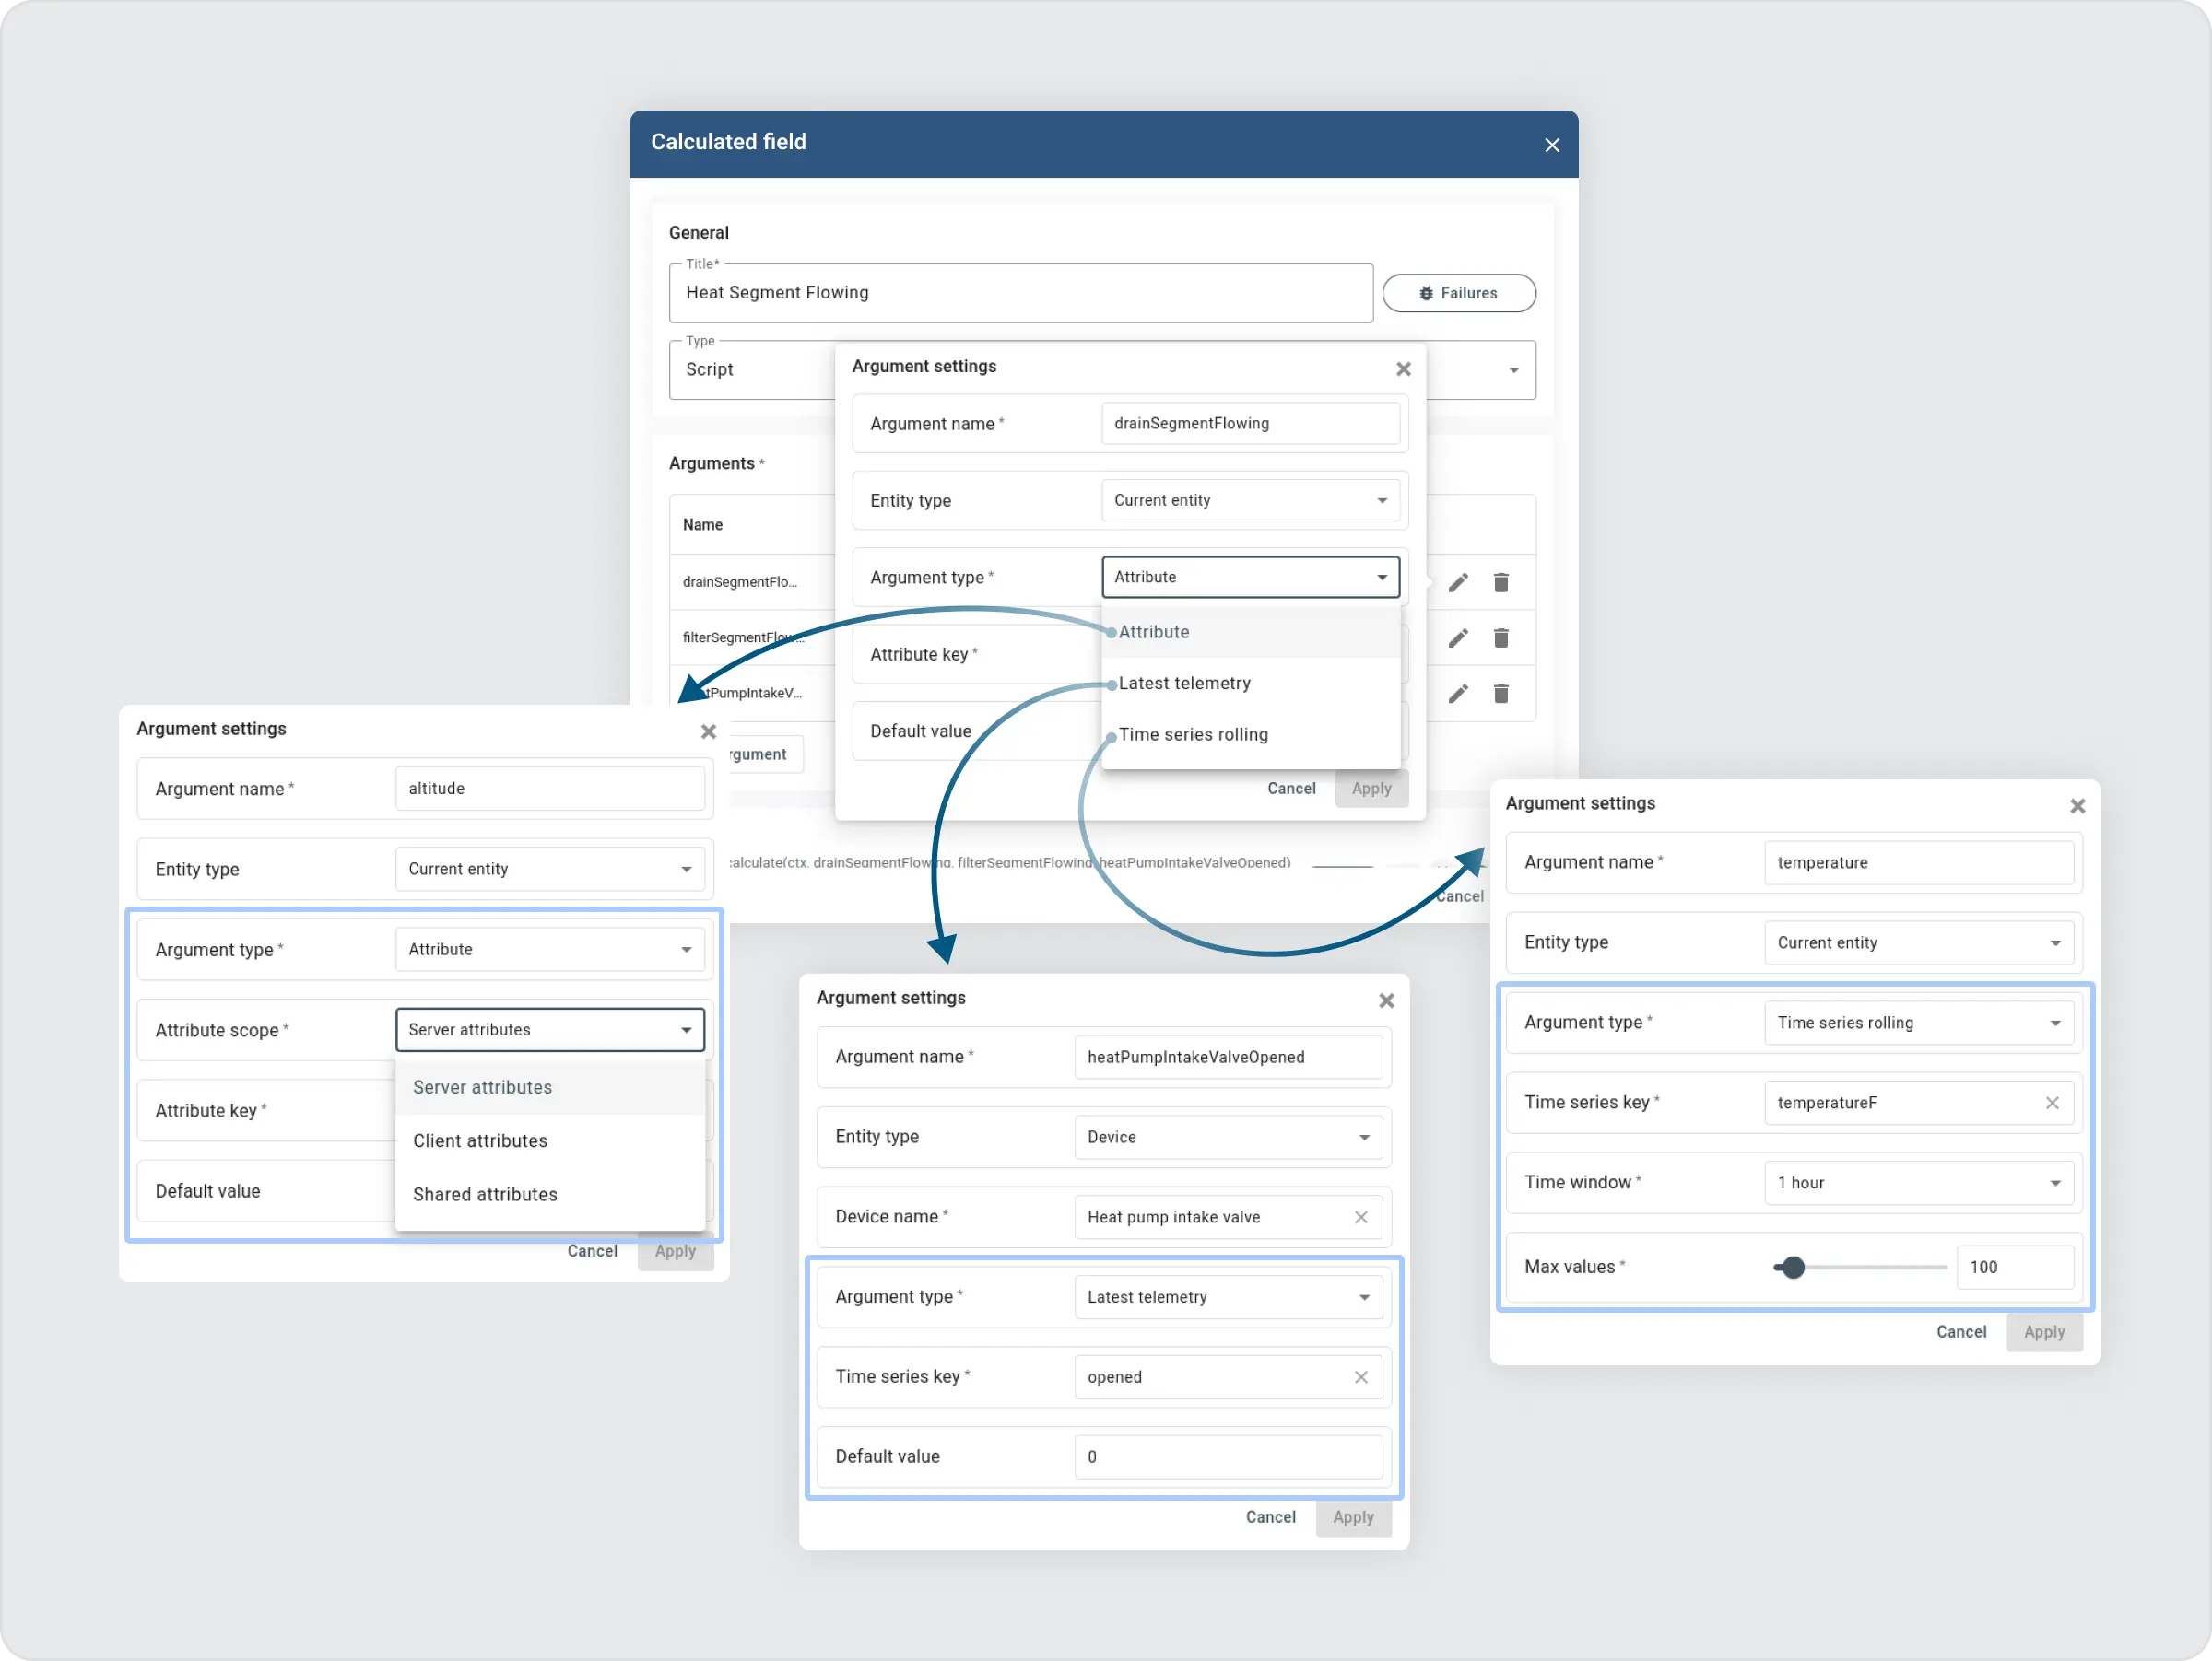Clear the opened time series key

(x=1360, y=1377)
